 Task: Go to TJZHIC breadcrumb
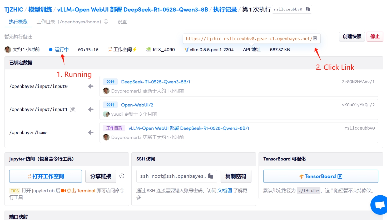14,9
